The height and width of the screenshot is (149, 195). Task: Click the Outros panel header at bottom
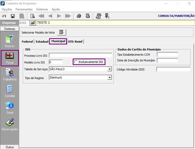[10, 147]
